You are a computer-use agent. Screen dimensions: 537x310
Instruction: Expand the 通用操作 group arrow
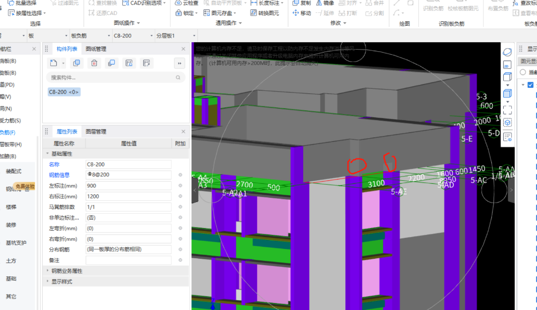(x=240, y=23)
